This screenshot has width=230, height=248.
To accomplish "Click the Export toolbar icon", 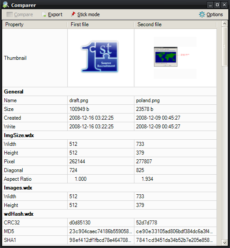I will coord(44,14).
